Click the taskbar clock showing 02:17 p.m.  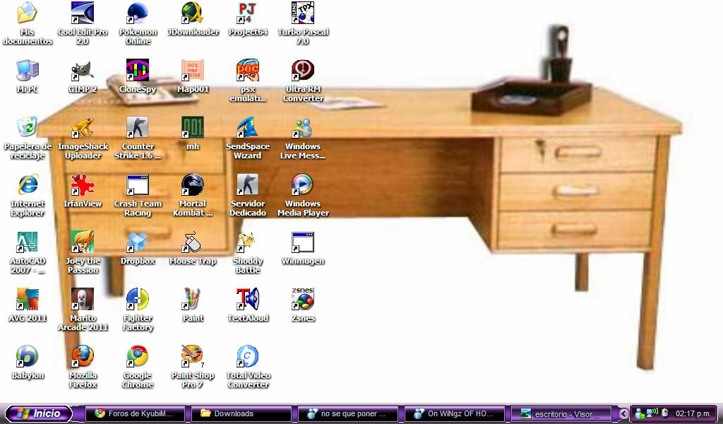point(693,414)
